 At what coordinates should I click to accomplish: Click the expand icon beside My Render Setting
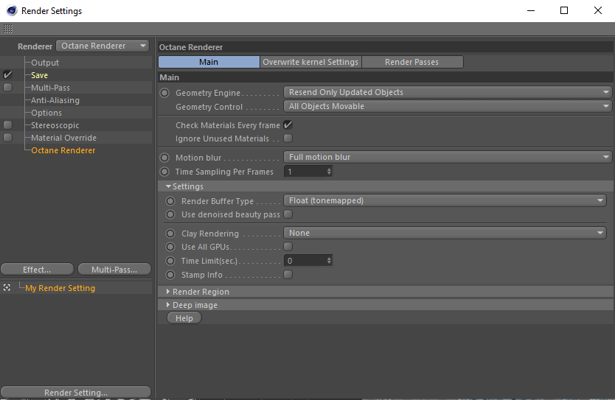tap(7, 287)
